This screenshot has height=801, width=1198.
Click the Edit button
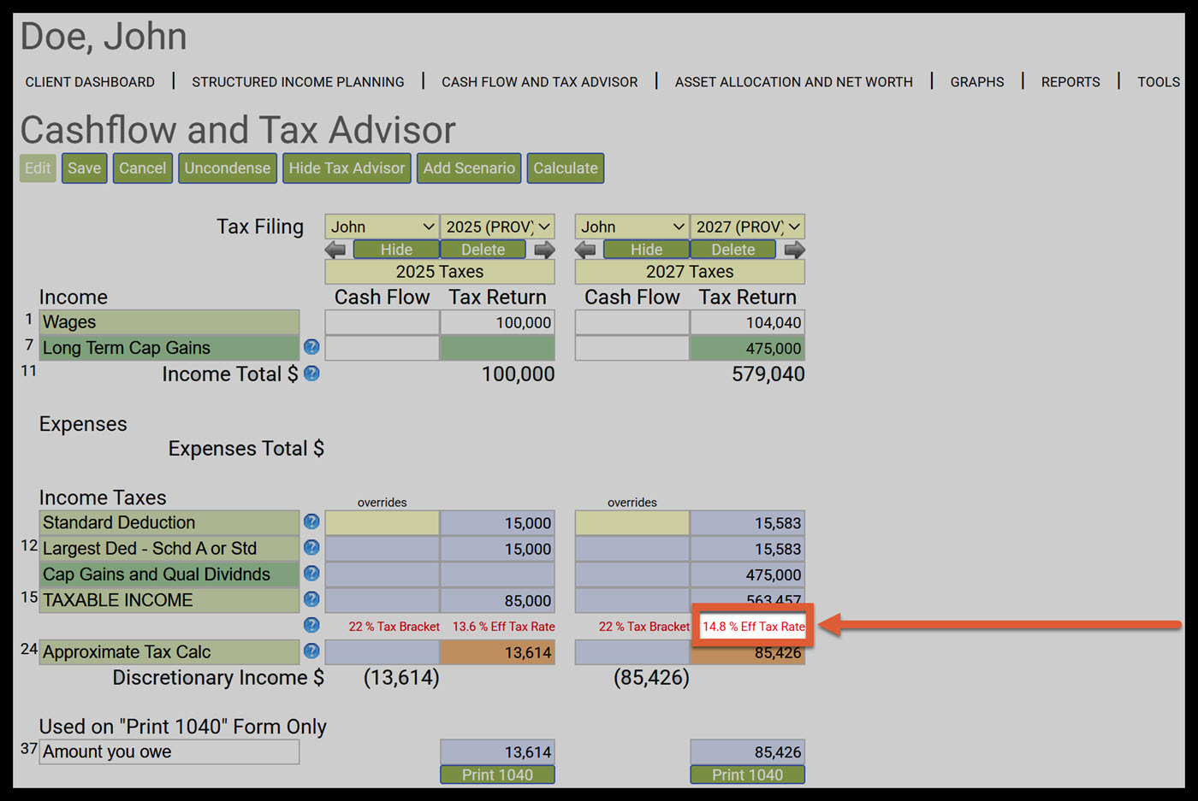pyautogui.click(x=38, y=168)
